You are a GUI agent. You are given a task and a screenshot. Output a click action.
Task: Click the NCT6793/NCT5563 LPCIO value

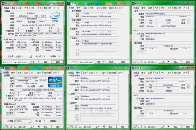pos(168,26)
